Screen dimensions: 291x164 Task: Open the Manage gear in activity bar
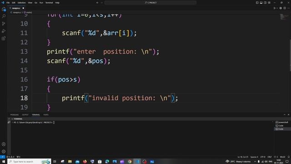tap(4, 151)
